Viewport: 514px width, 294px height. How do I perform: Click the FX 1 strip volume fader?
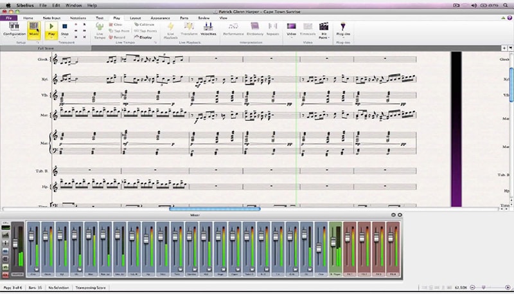click(348, 237)
